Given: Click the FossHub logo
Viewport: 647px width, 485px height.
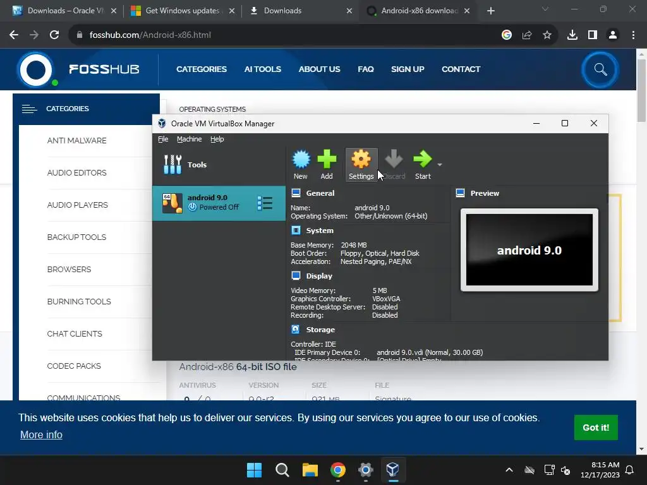Looking at the screenshot, I should (x=78, y=69).
